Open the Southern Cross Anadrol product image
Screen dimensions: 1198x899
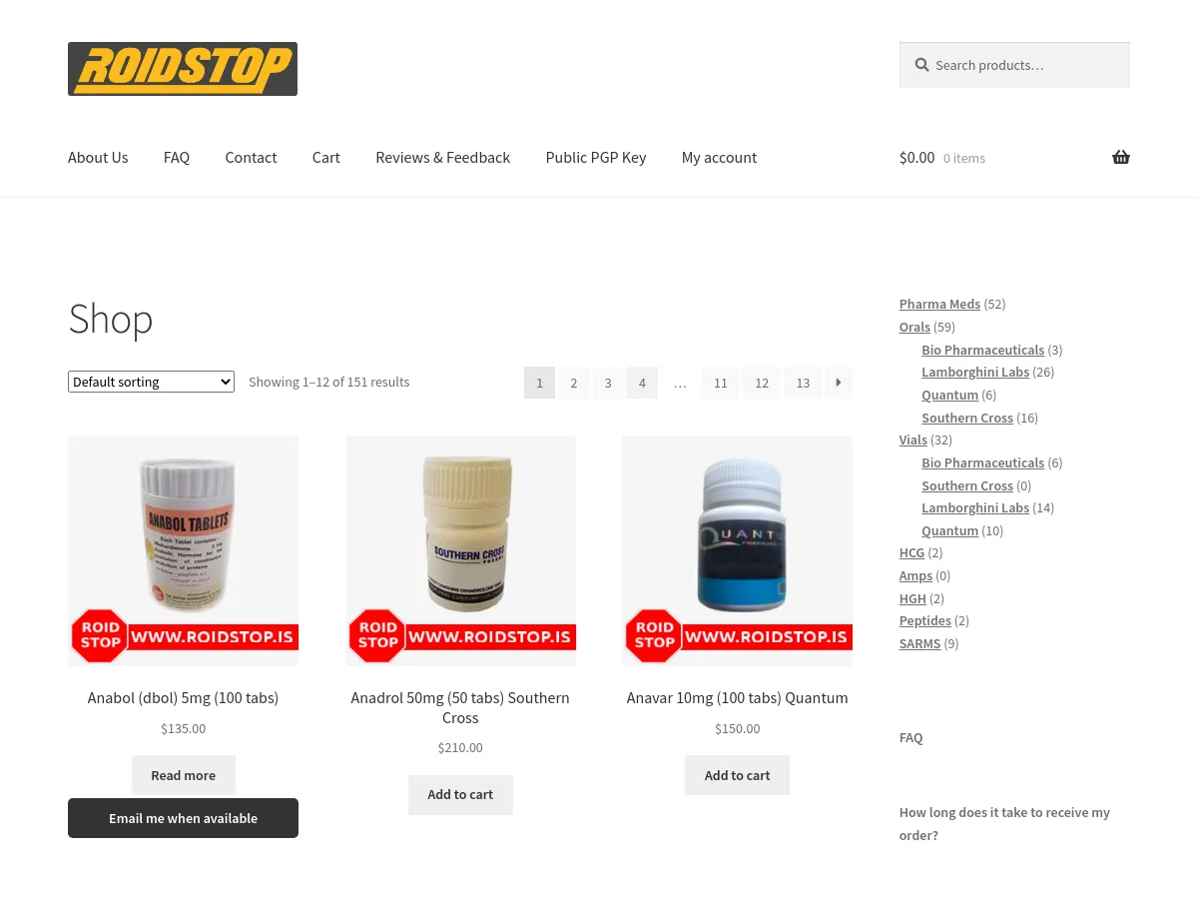(460, 550)
